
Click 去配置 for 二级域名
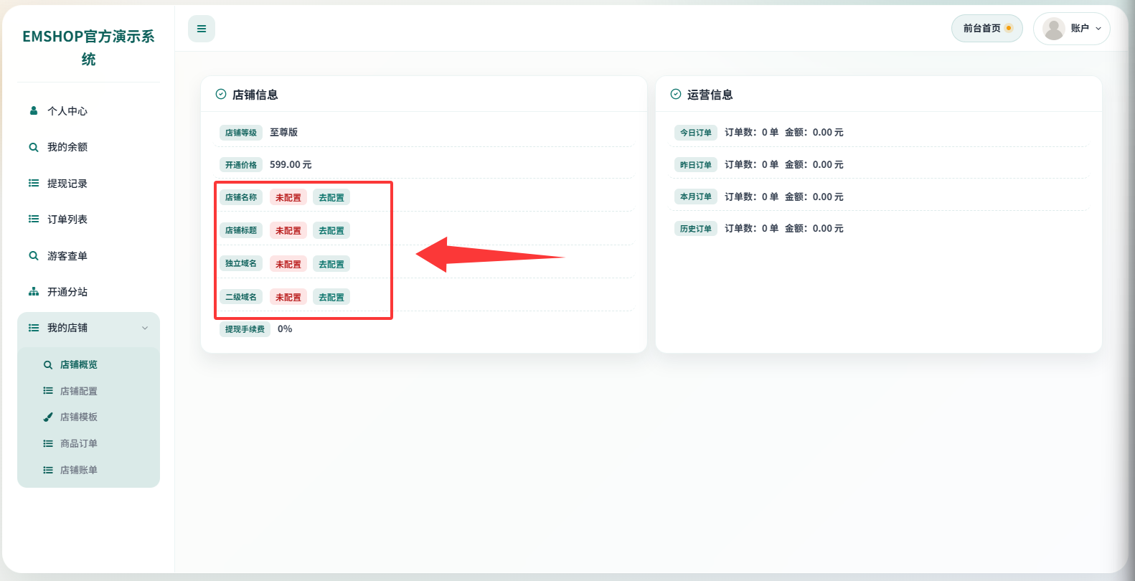coord(331,297)
